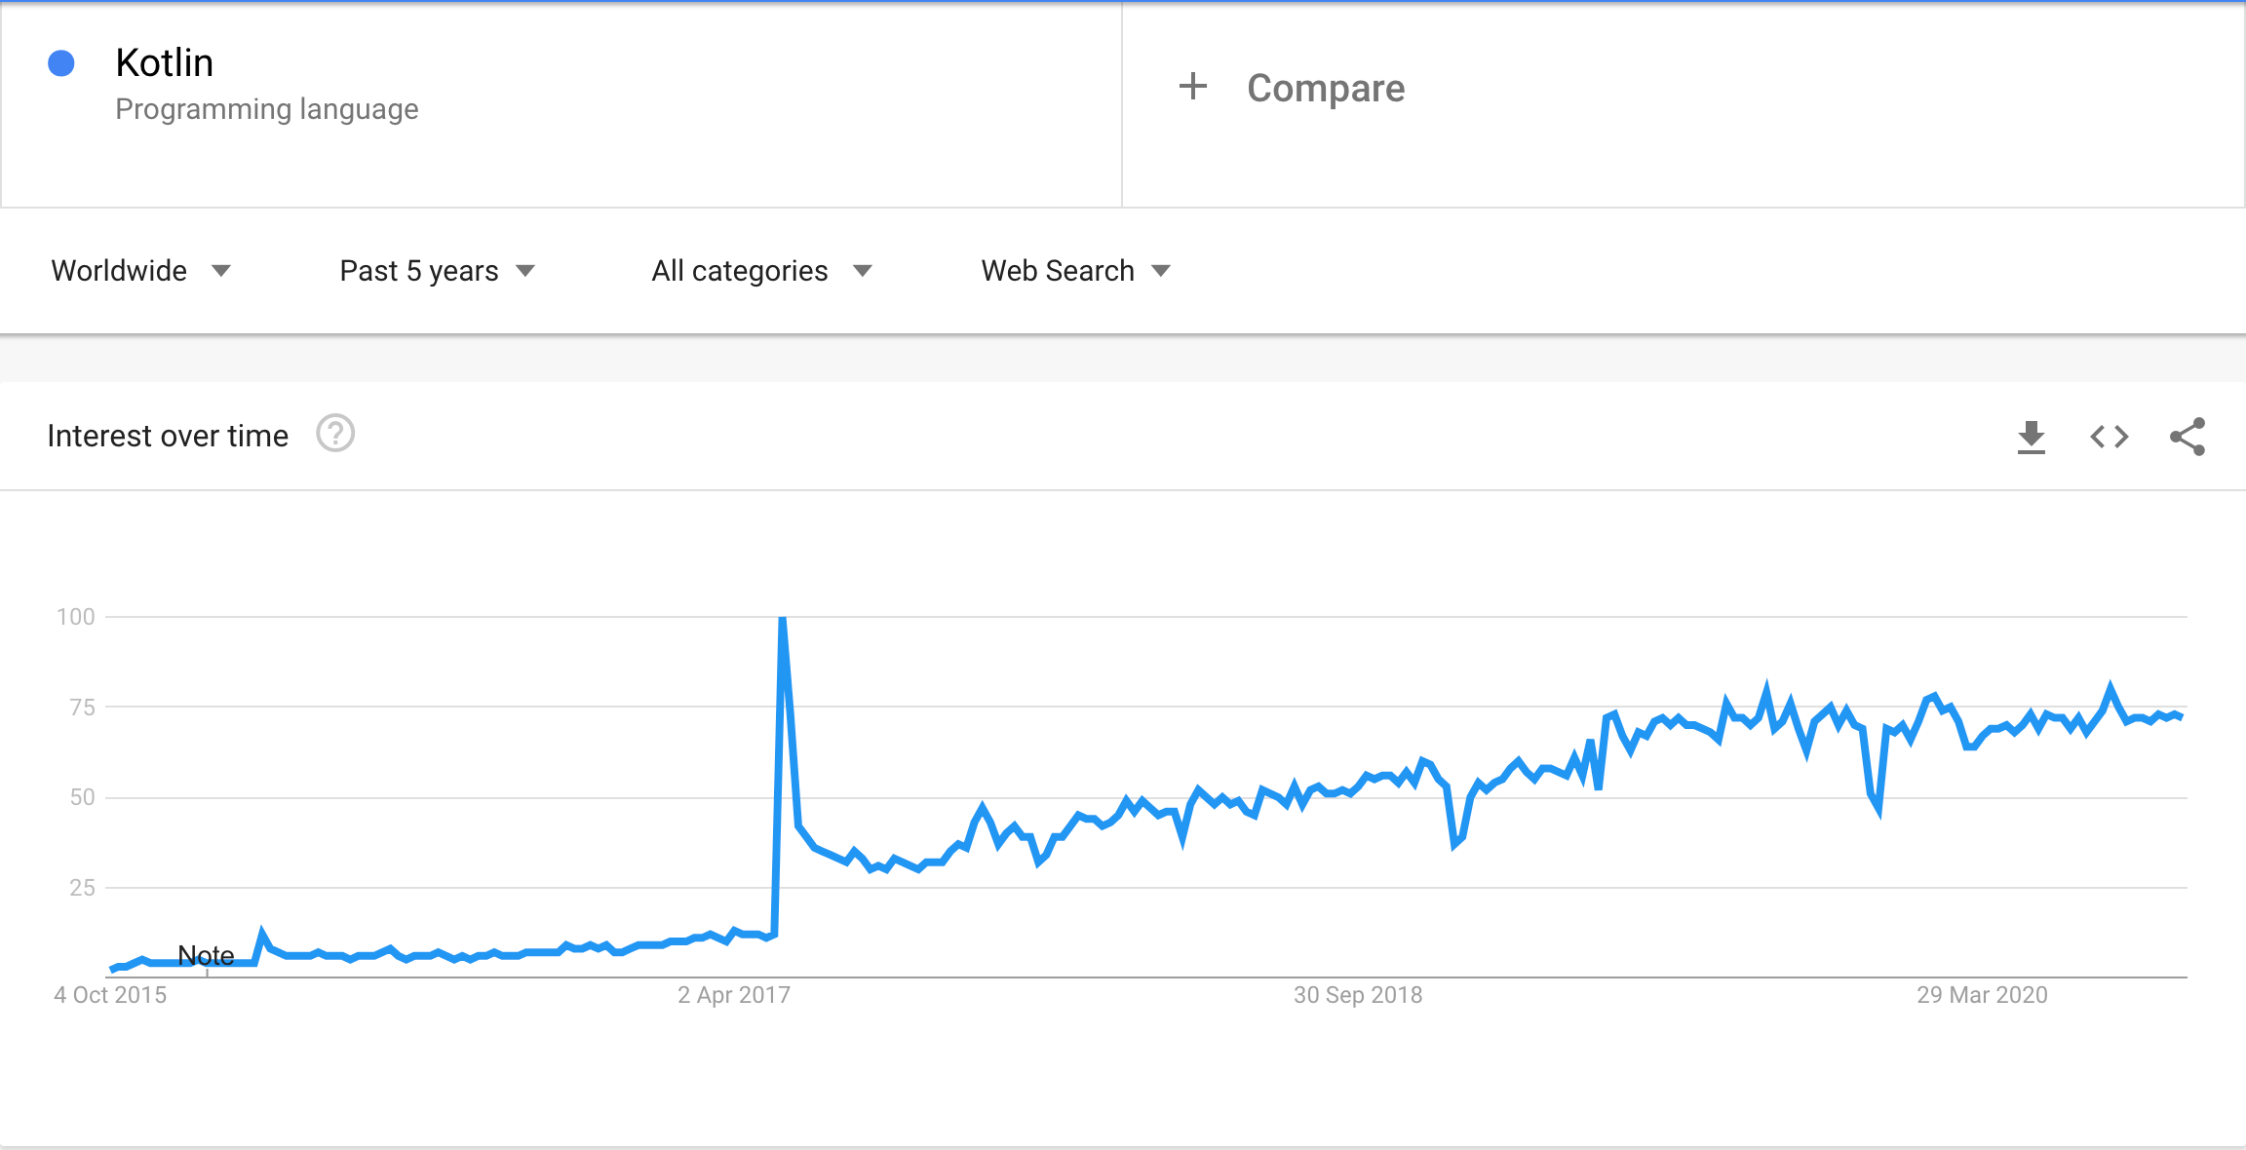Click the plus icon beside Compare
Viewport: 2246px width, 1150px height.
1192,87
